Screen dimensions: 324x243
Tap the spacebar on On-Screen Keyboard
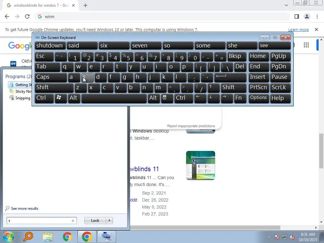tap(114, 98)
